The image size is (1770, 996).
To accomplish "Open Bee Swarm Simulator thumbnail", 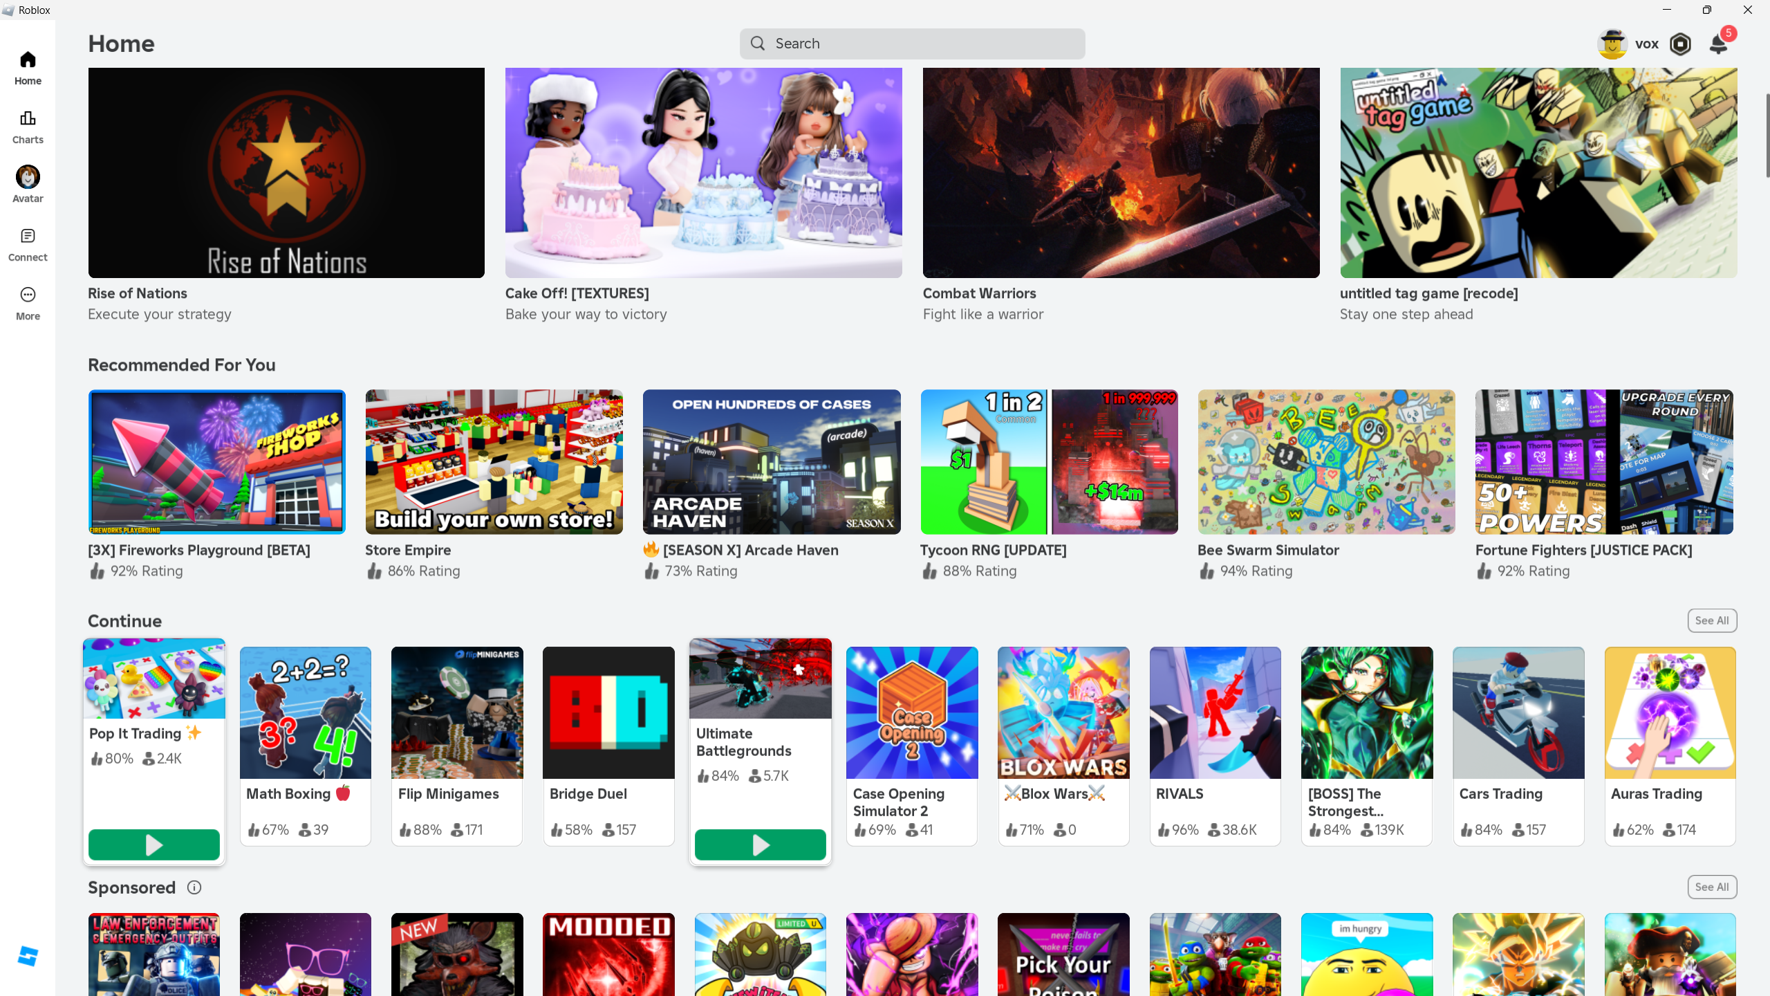I will 1326,462.
